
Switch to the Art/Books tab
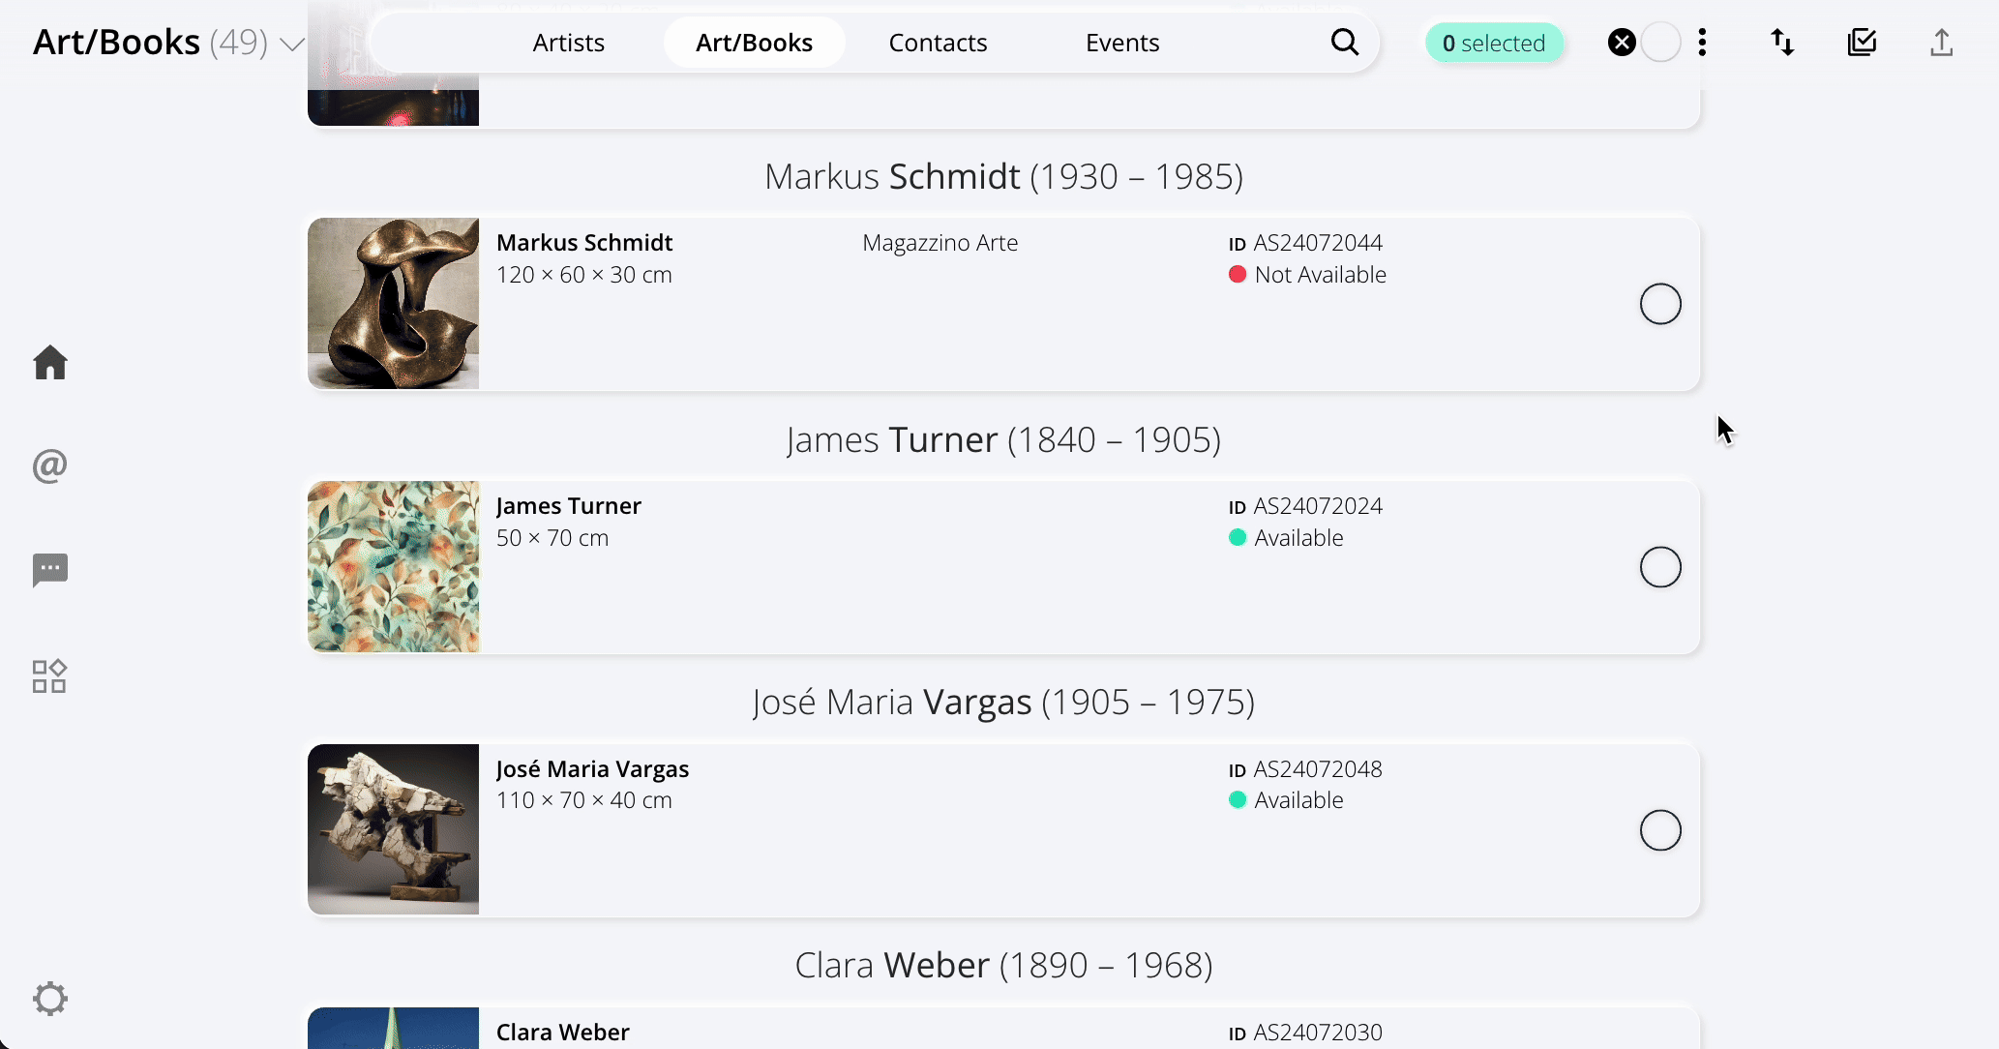[754, 43]
